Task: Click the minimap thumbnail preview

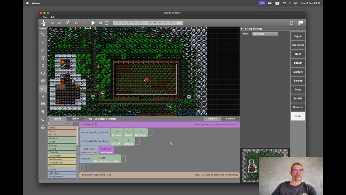Action: tap(265, 165)
